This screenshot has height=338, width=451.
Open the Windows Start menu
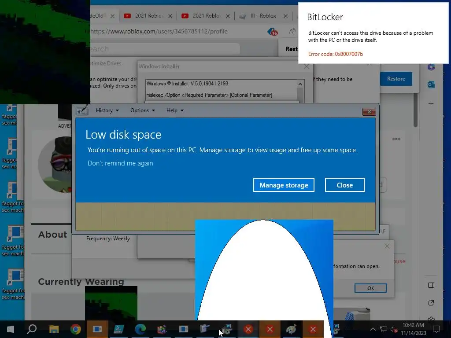point(11,329)
